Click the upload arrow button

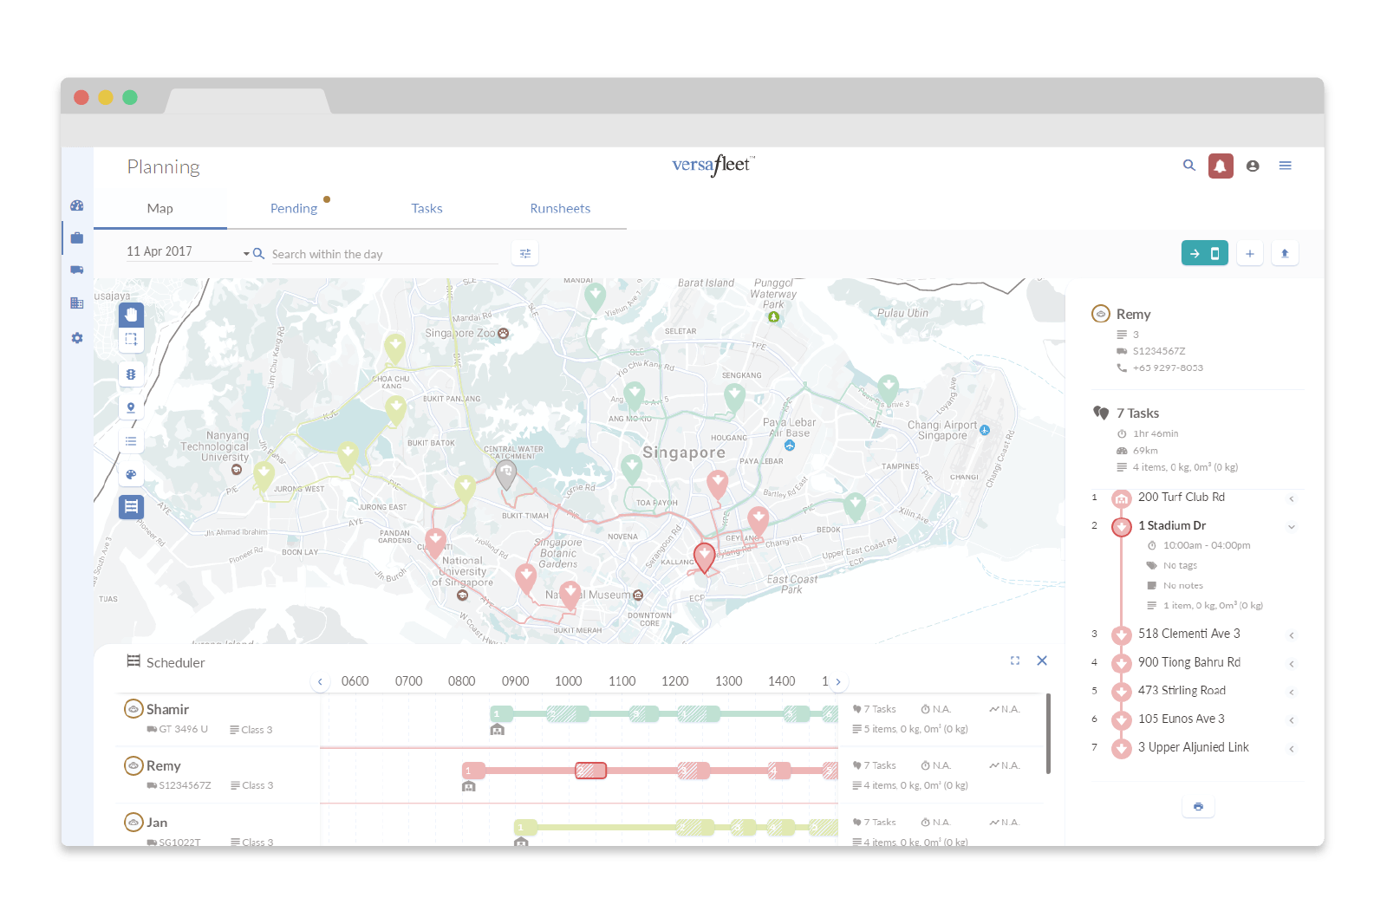(x=1285, y=253)
